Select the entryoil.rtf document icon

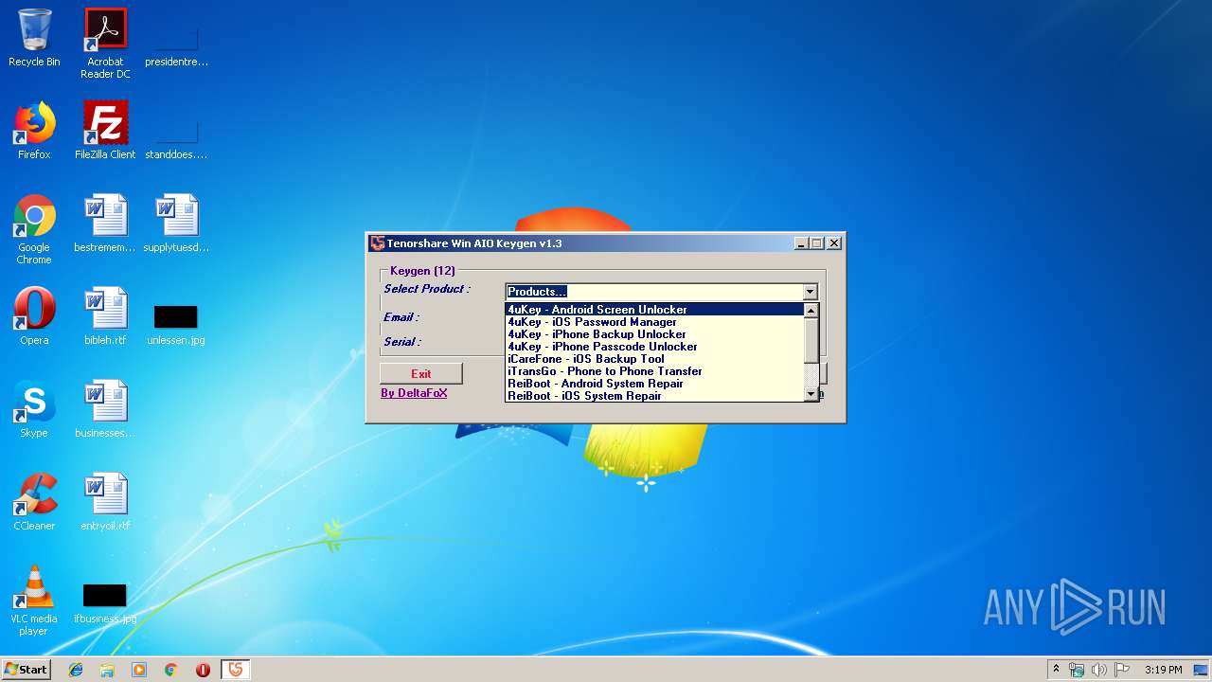pyautogui.click(x=105, y=502)
